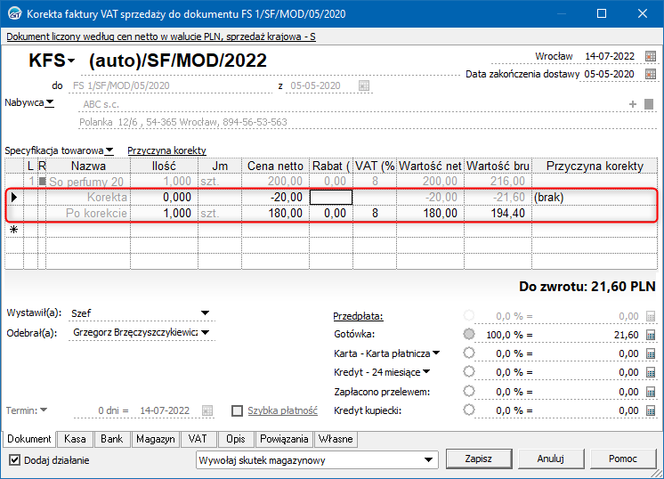Click the Ilość cell in Po korekcie row

165,213
